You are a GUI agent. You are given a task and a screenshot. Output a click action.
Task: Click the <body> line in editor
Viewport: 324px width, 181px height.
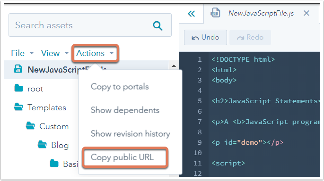click(x=224, y=80)
